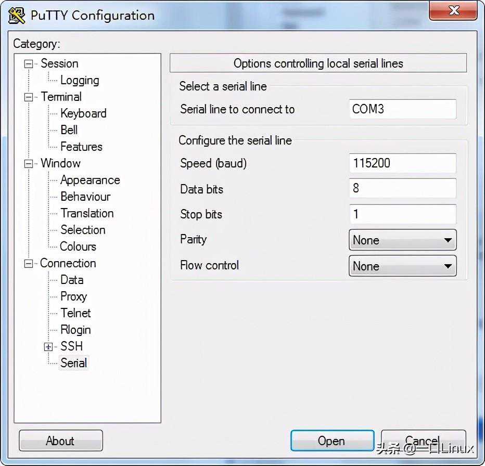Click the Speed (baud) input field
This screenshot has width=485, height=466.
click(402, 163)
